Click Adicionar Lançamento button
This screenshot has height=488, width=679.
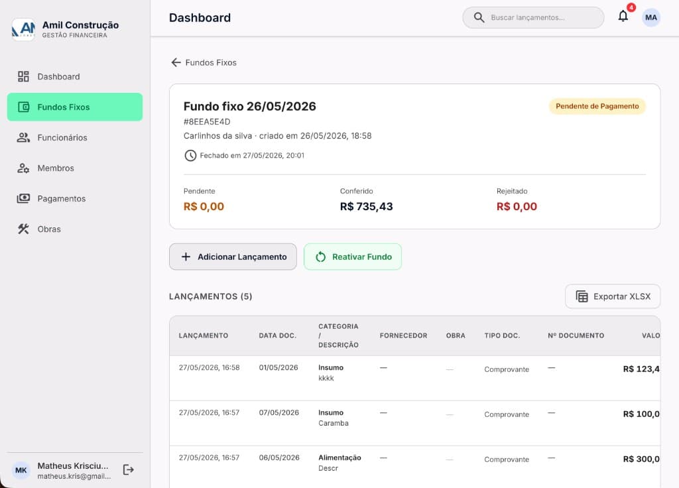[233, 257]
